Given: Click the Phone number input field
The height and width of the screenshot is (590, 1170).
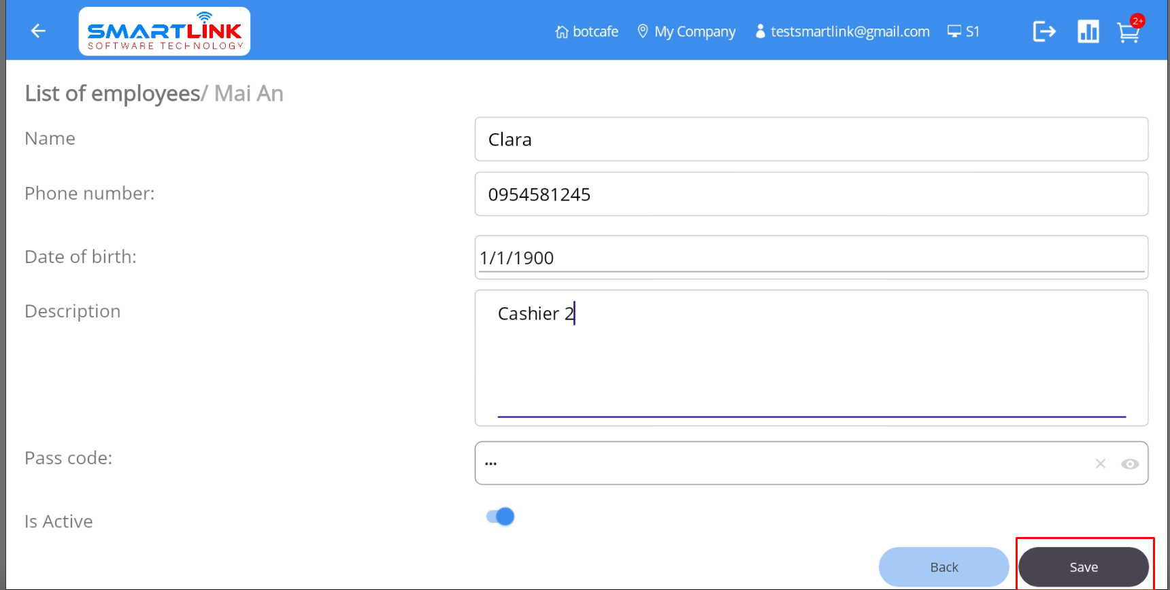Looking at the screenshot, I should click(x=811, y=194).
